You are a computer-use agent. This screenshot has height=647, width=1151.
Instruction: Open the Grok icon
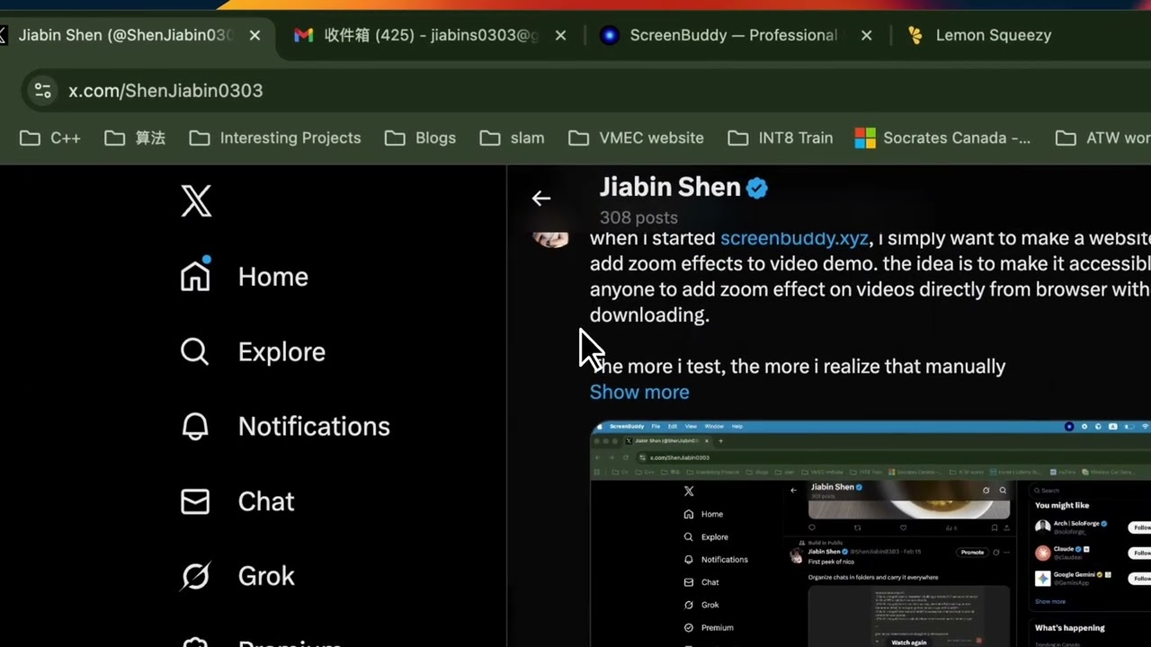tap(195, 576)
